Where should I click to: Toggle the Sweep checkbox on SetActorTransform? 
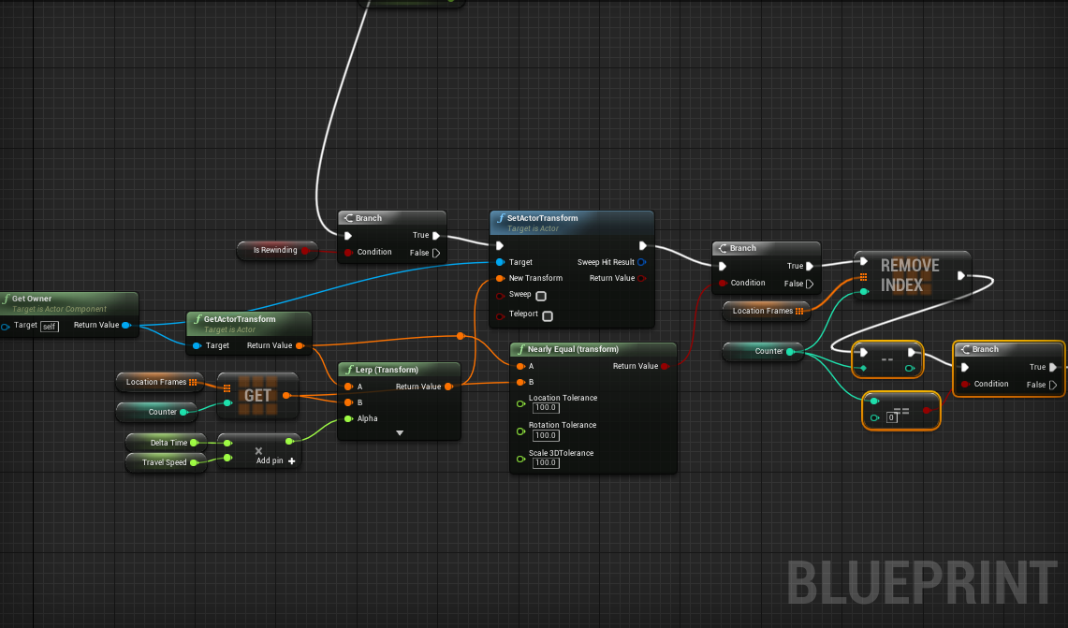(x=541, y=297)
